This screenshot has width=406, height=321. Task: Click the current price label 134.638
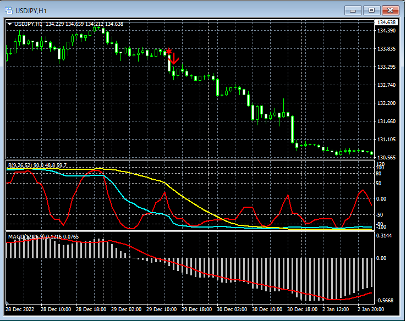(386, 23)
